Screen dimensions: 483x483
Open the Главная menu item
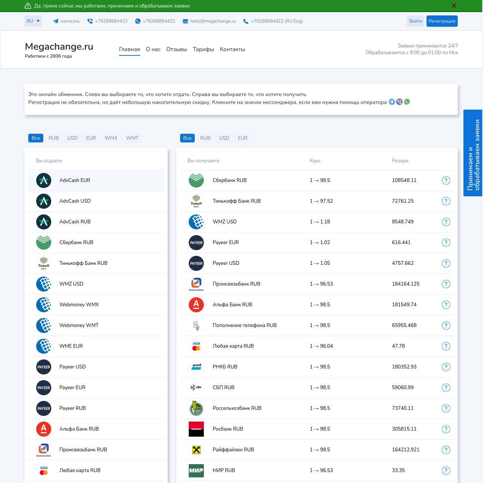(130, 49)
